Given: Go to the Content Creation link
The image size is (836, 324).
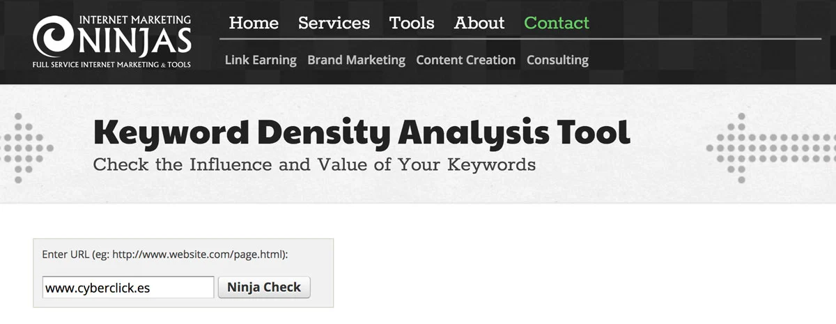Looking at the screenshot, I should tap(465, 60).
